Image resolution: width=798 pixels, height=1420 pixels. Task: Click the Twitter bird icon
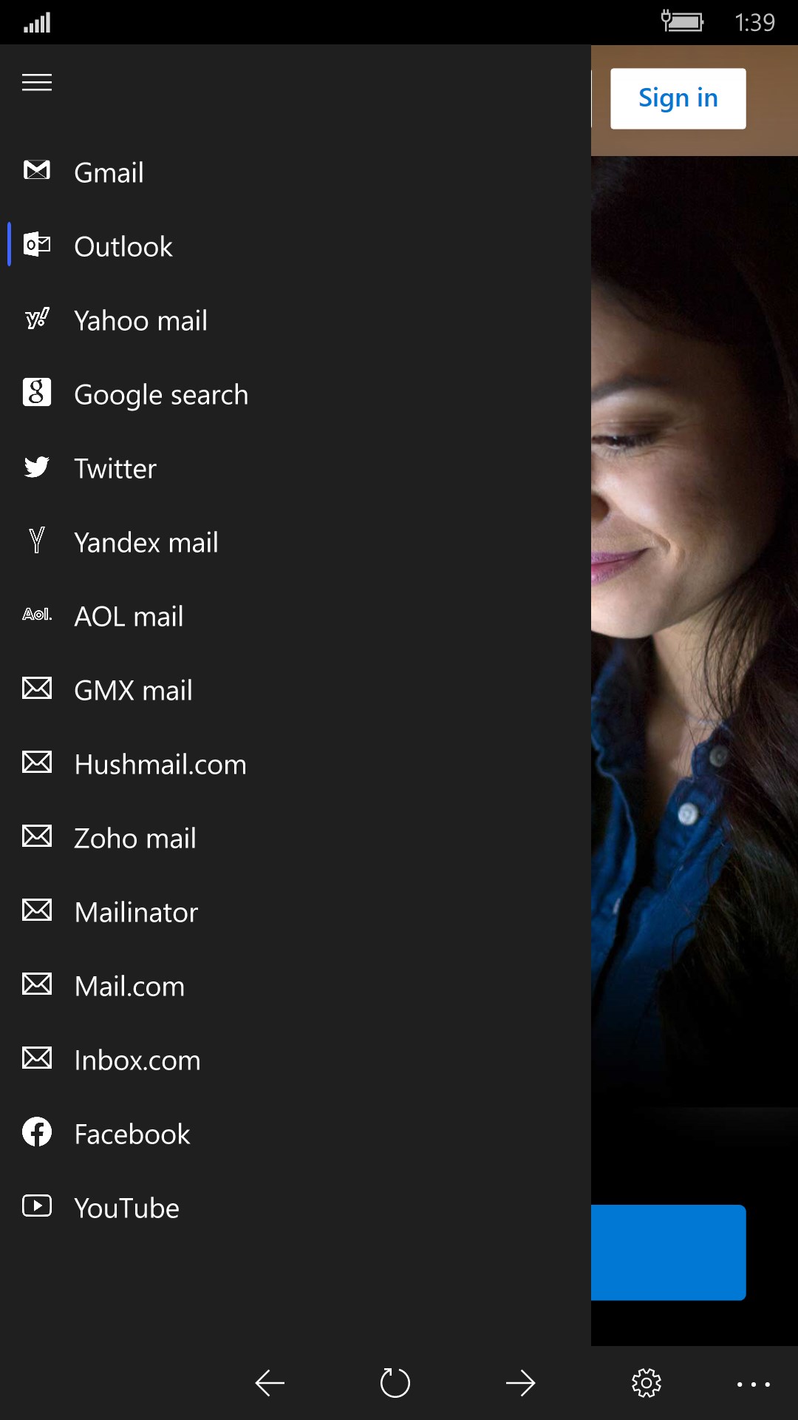pos(37,467)
